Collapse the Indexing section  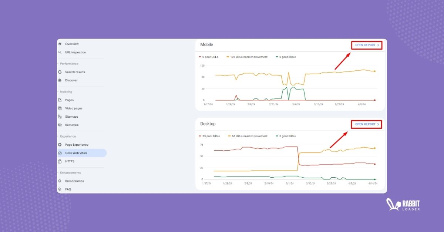(66, 91)
